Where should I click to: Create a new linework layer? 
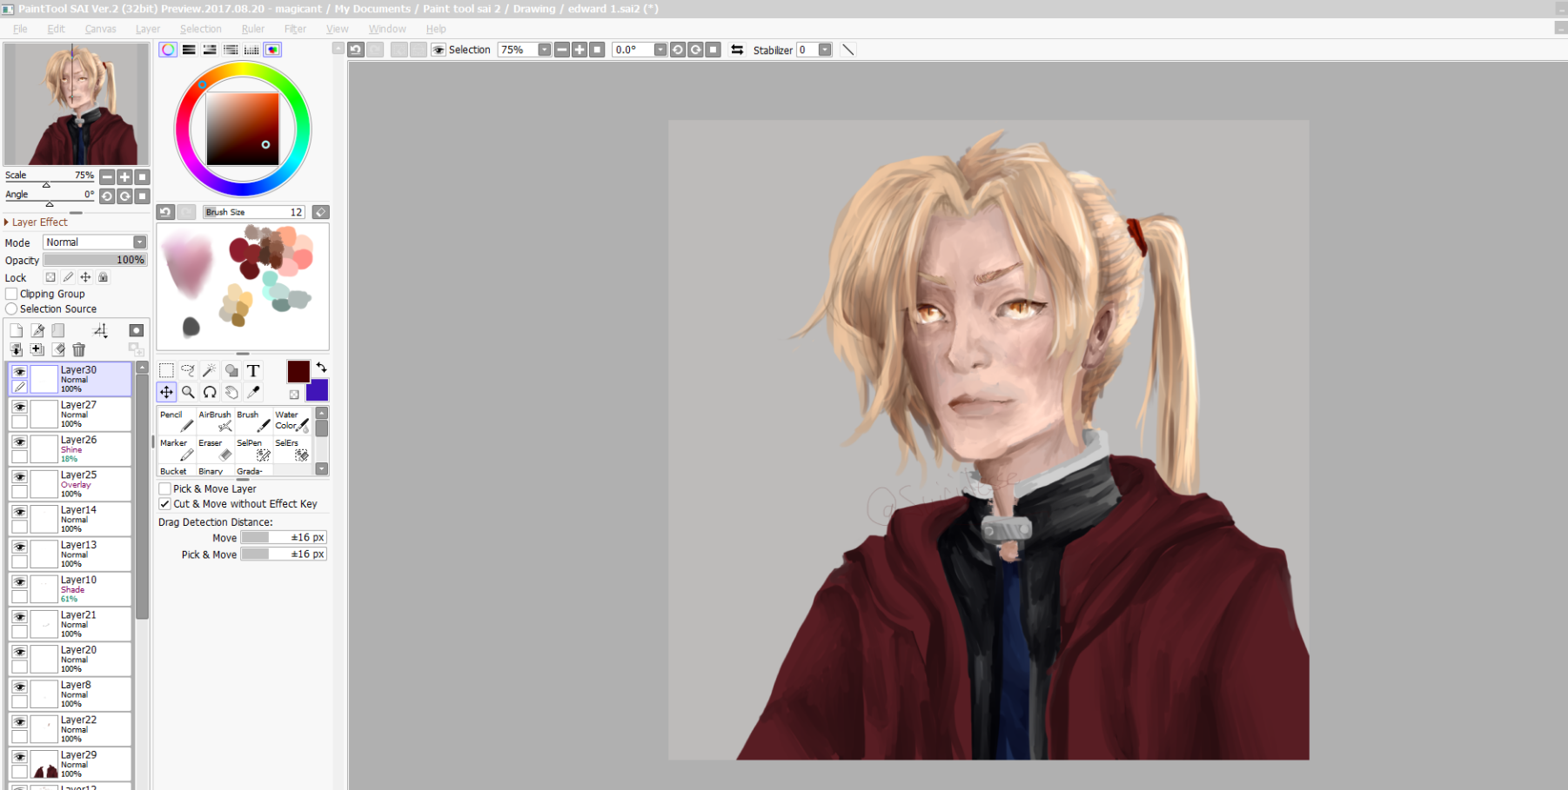tap(37, 330)
